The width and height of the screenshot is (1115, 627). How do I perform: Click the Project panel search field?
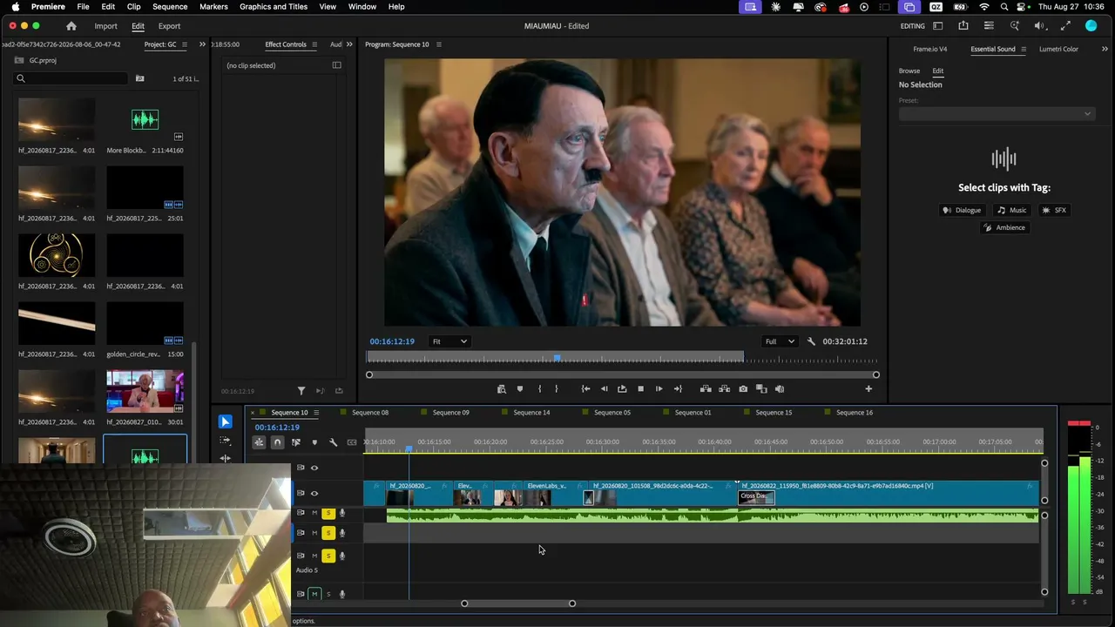pos(71,78)
